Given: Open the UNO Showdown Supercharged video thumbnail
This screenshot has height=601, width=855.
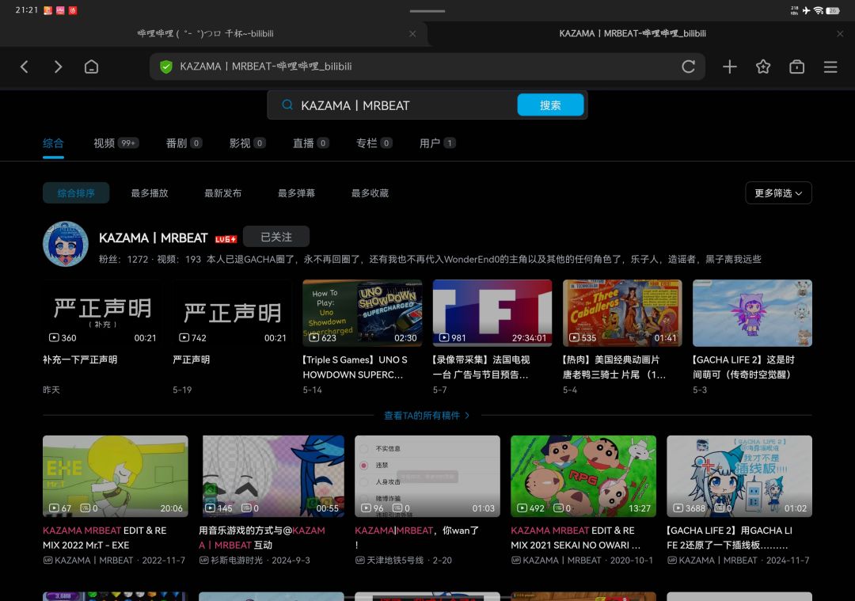Looking at the screenshot, I should coord(362,313).
